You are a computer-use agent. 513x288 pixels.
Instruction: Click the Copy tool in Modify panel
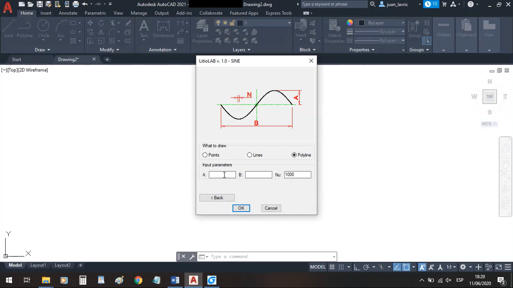coord(90,32)
